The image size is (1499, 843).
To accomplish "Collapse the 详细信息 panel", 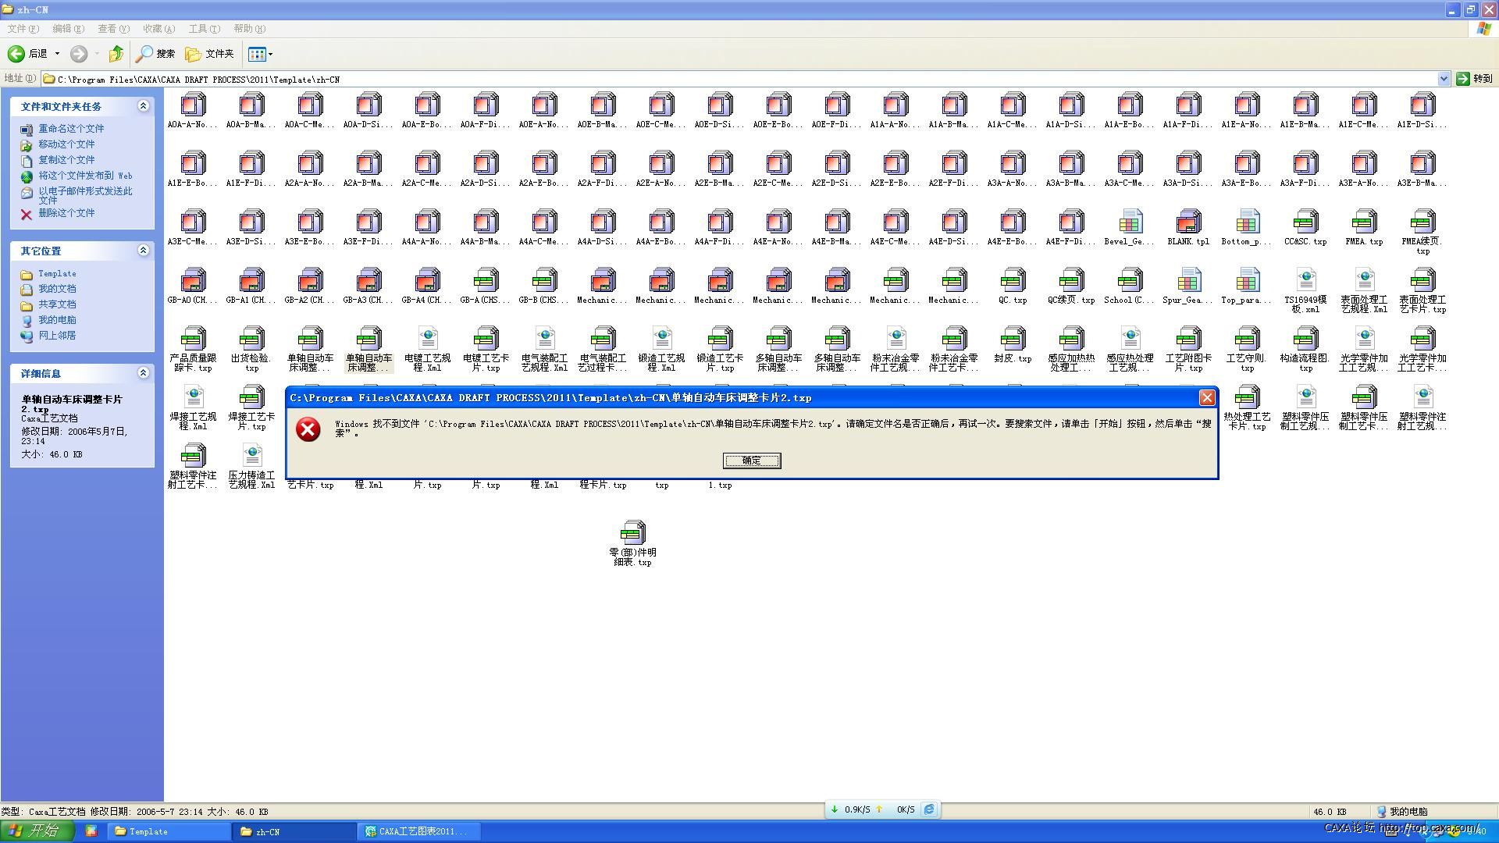I will 143,373.
